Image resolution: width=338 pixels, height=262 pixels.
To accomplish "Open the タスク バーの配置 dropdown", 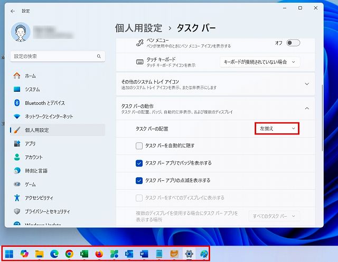I will [277, 128].
